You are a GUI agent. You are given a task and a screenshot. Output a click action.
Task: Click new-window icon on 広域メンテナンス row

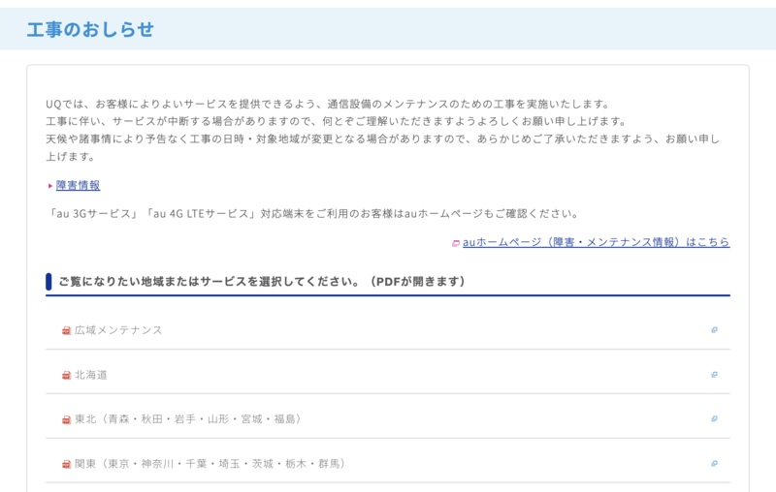pyautogui.click(x=714, y=330)
